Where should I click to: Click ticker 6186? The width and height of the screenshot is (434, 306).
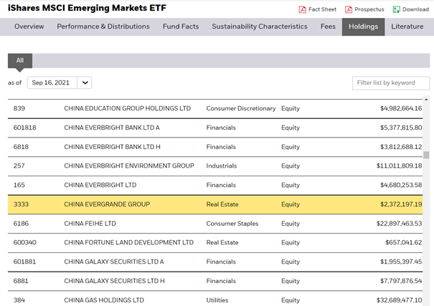point(21,224)
